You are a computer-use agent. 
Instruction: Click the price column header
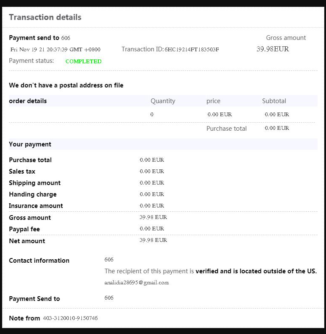click(x=213, y=101)
